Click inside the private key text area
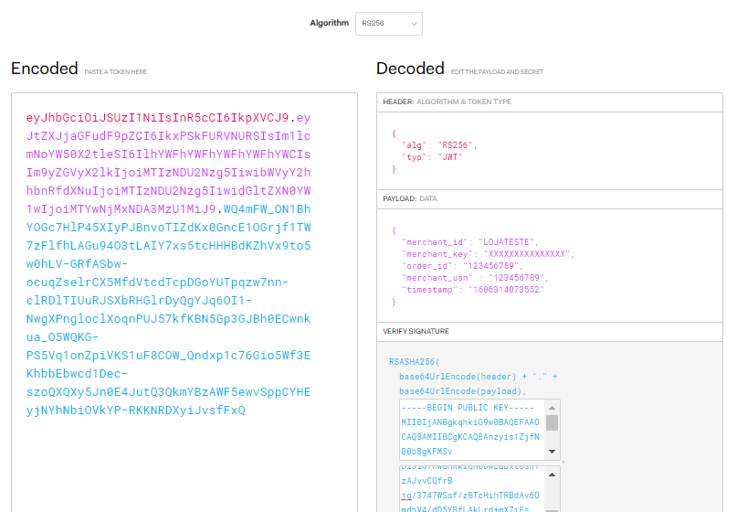The height and width of the screenshot is (512, 737). (472, 489)
